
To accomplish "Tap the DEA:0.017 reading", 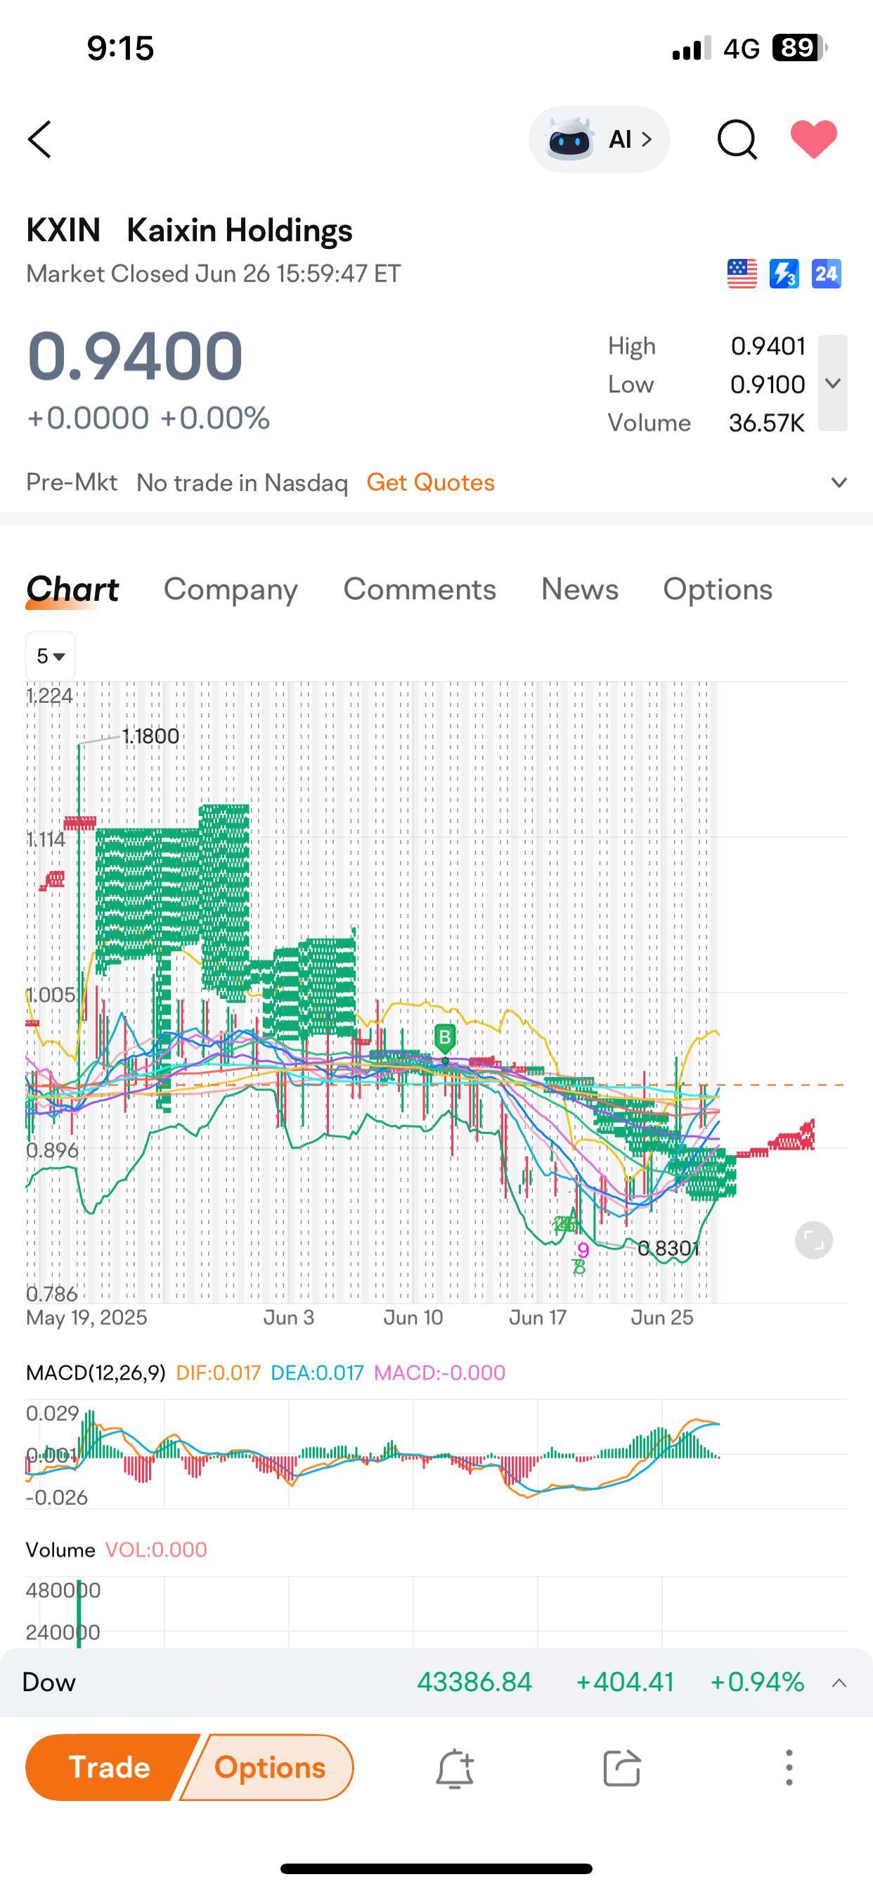I will click(x=317, y=1373).
